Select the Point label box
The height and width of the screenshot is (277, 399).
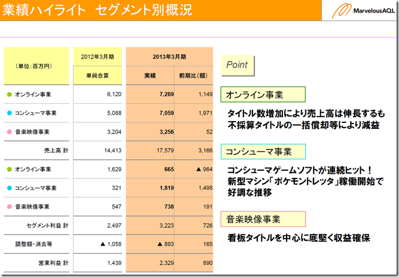[237, 65]
